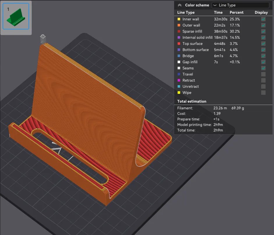Toggle Sparse infill display checkbox

click(263, 31)
